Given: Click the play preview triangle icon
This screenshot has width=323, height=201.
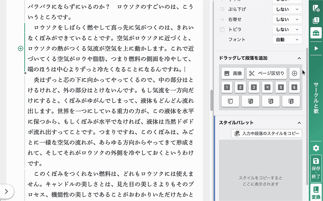Looking at the screenshot, I should 316,49.
